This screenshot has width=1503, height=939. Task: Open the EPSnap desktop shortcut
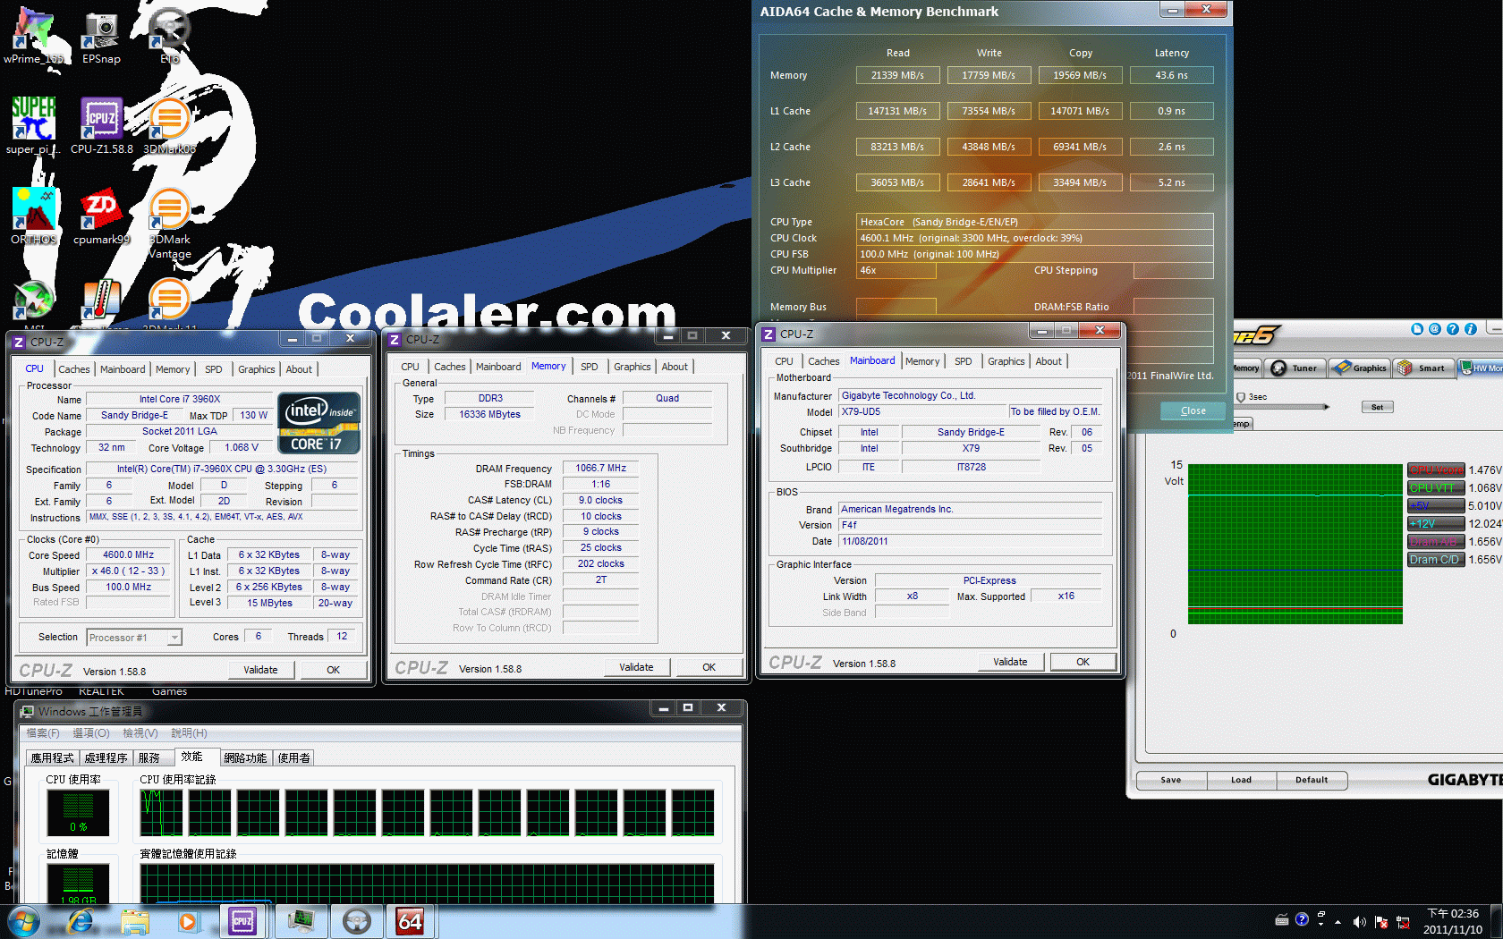pyautogui.click(x=101, y=36)
